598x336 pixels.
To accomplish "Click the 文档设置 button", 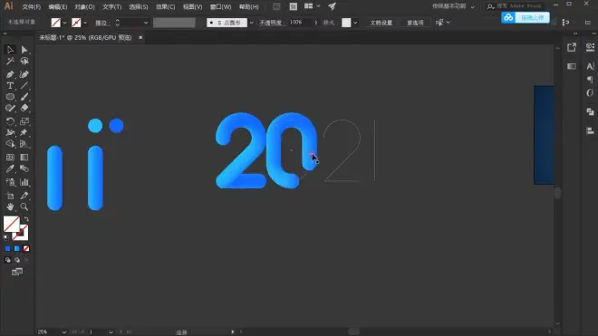I will (x=381, y=23).
